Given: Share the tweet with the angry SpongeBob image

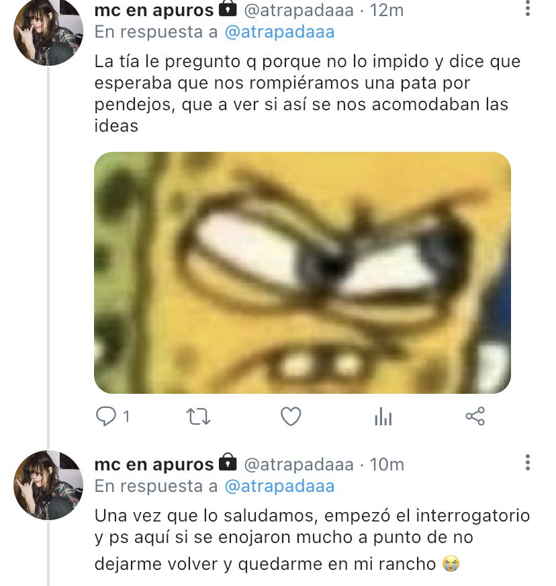Looking at the screenshot, I should tap(475, 417).
